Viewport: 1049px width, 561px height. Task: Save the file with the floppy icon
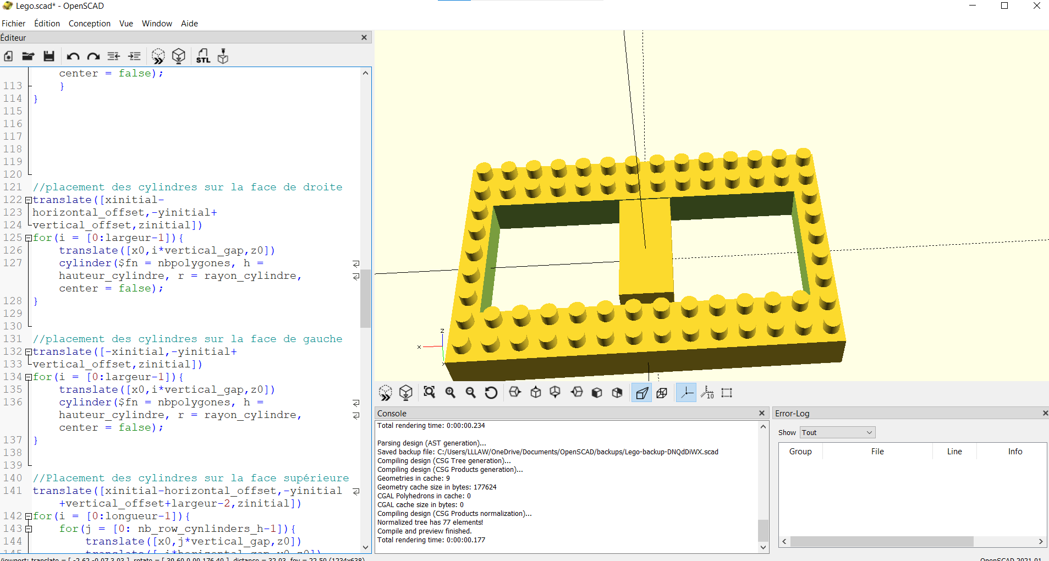coord(49,56)
